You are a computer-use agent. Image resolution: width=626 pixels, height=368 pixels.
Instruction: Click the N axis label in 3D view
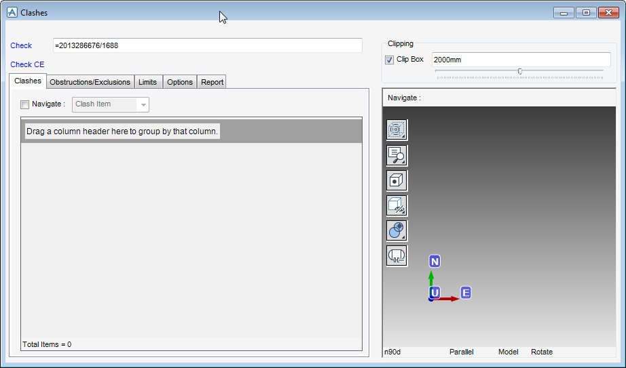click(435, 262)
